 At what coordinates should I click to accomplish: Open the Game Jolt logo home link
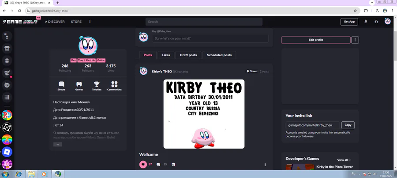click(20, 22)
